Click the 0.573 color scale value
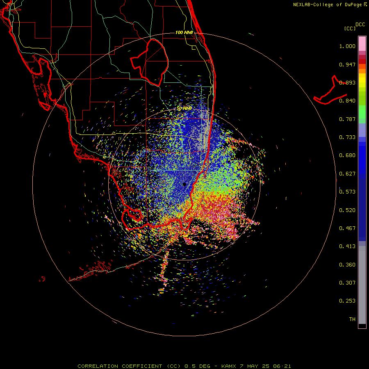The image size is (369, 369). tap(347, 192)
